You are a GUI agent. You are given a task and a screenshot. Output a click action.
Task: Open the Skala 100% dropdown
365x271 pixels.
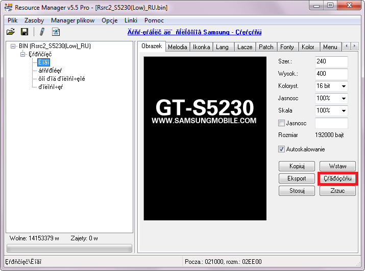coord(344,110)
